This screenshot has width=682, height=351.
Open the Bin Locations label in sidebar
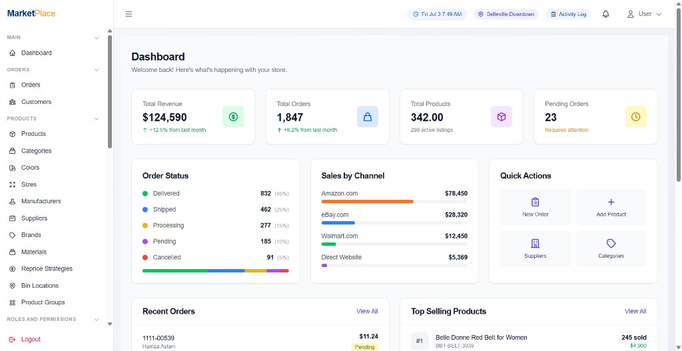40,286
